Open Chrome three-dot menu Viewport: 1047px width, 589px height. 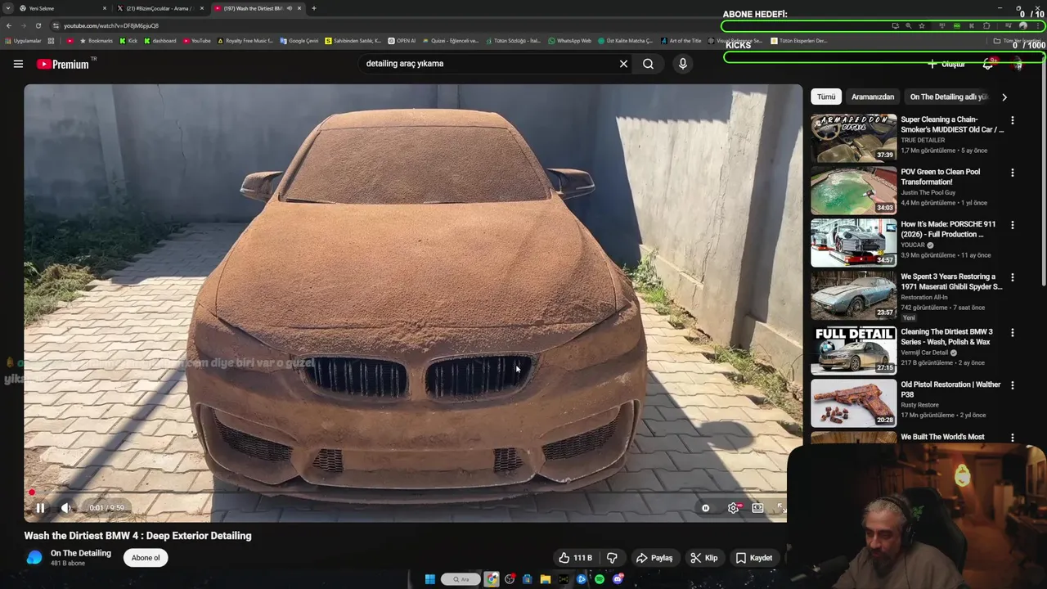pos(1037,25)
